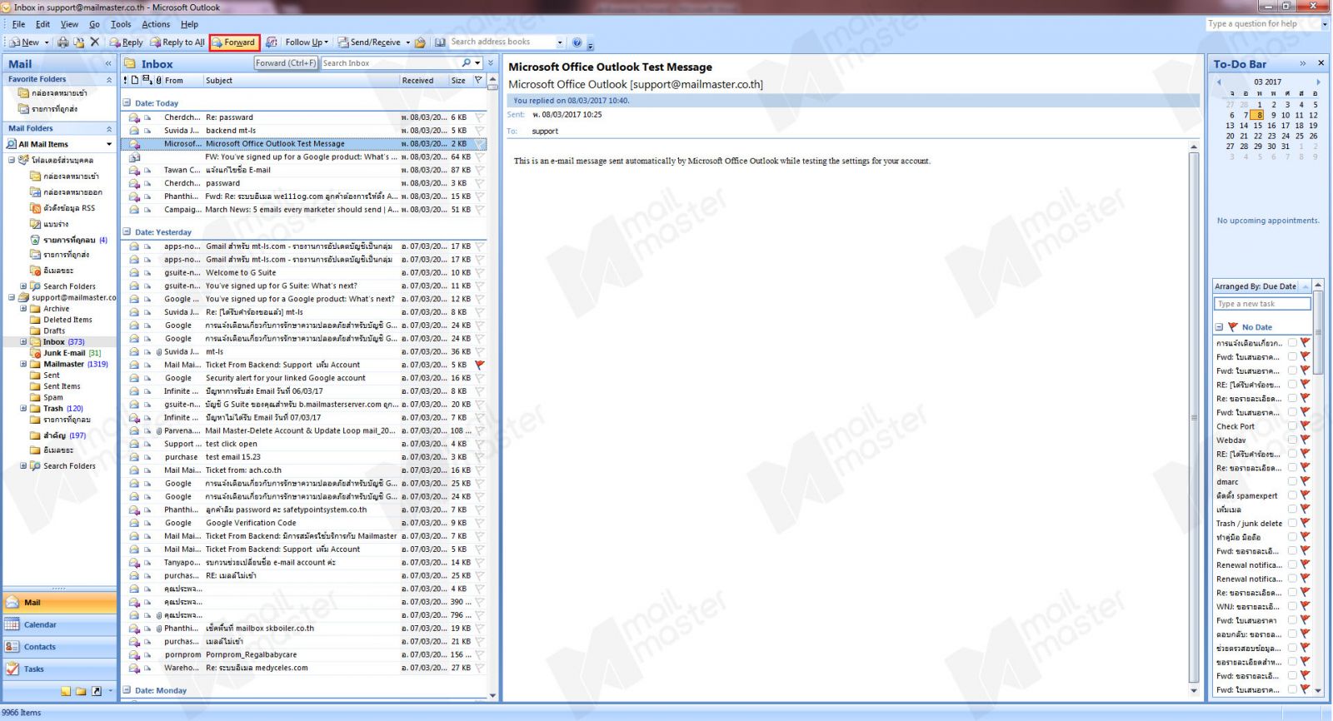This screenshot has width=1333, height=721.
Task: Mark Trash / junk delete task complete
Action: tap(1292, 524)
